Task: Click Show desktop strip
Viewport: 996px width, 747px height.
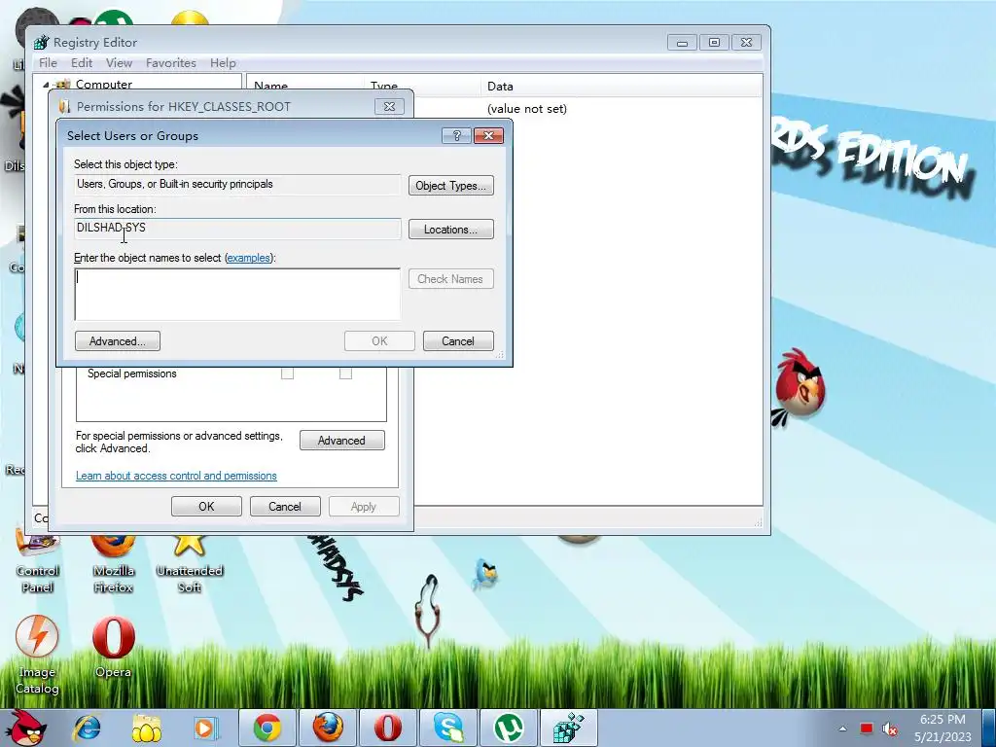Action: pyautogui.click(x=991, y=728)
